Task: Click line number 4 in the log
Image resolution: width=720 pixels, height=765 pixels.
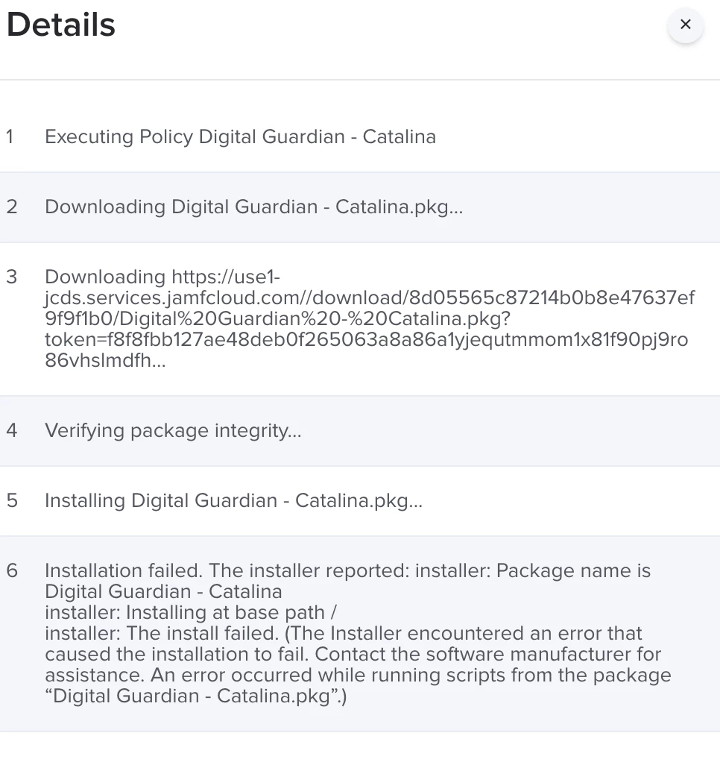Action: coord(11,431)
